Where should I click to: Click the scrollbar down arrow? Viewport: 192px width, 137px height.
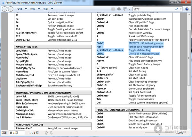coord(189,128)
